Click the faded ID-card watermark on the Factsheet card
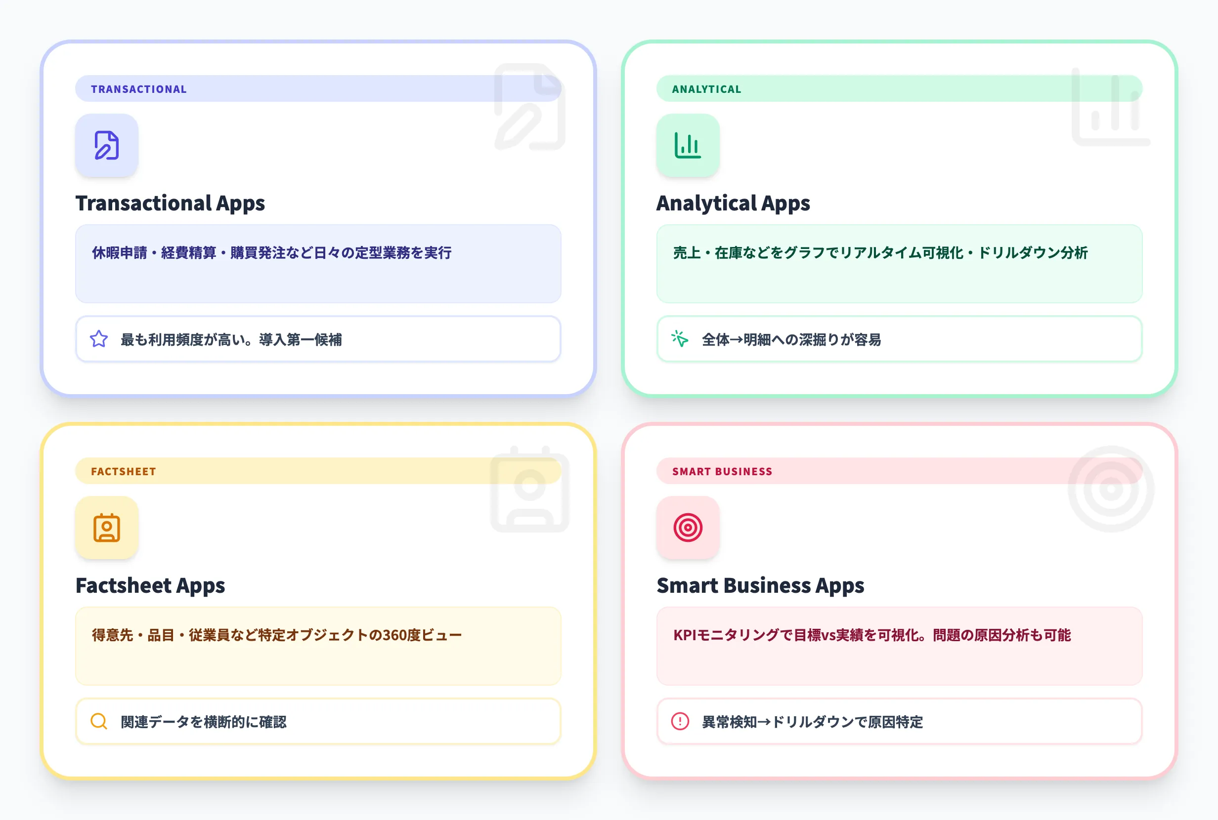Viewport: 1218px width, 820px height. [x=530, y=489]
